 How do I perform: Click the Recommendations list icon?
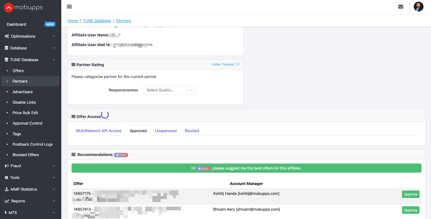(x=73, y=155)
